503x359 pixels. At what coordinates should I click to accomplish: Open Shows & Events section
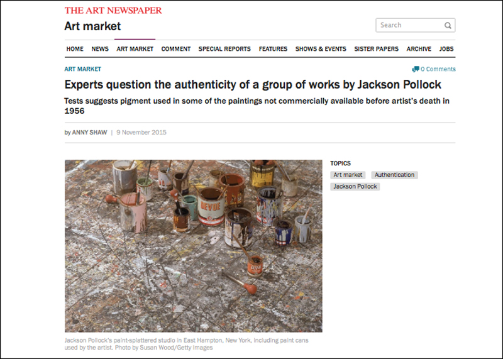321,49
